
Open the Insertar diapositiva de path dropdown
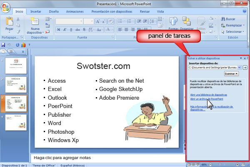pyautogui.click(x=239, y=68)
